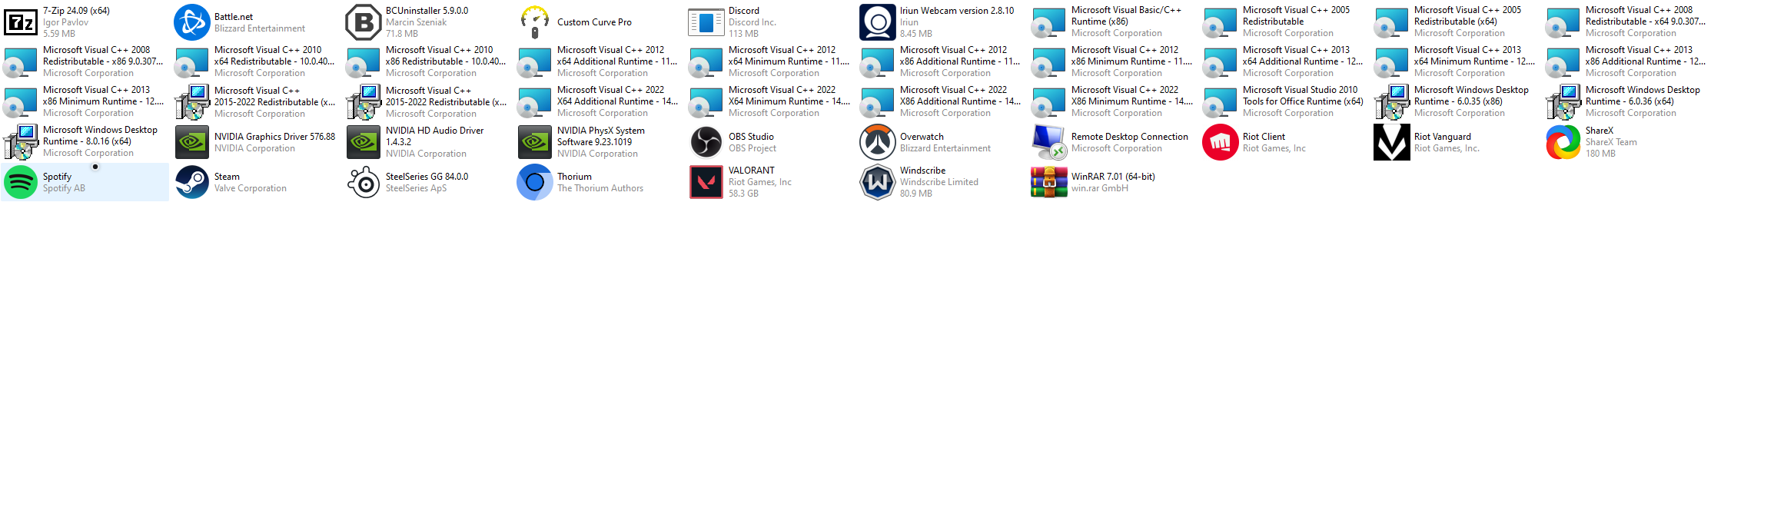Screen dimensions: 1774x517
Task: Click the NVIDIA HD Audio Driver icon
Action: [x=364, y=142]
